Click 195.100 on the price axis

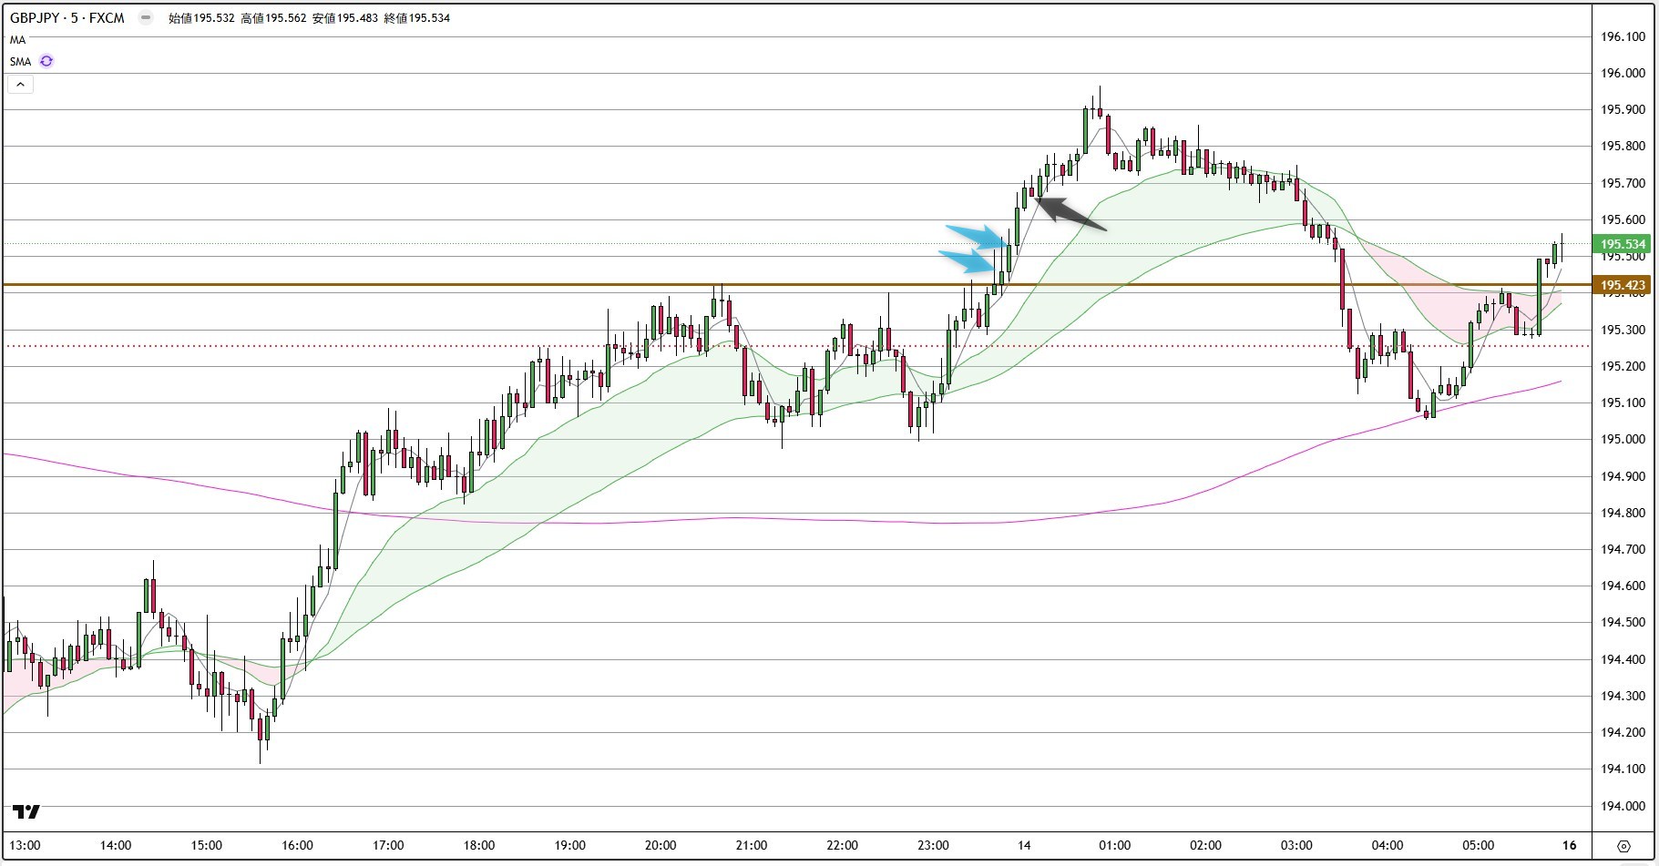point(1623,402)
